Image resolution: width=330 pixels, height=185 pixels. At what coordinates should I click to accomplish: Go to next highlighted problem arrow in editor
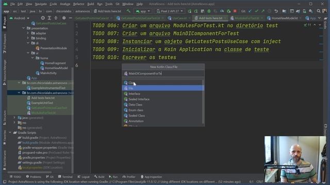[x=320, y=25]
